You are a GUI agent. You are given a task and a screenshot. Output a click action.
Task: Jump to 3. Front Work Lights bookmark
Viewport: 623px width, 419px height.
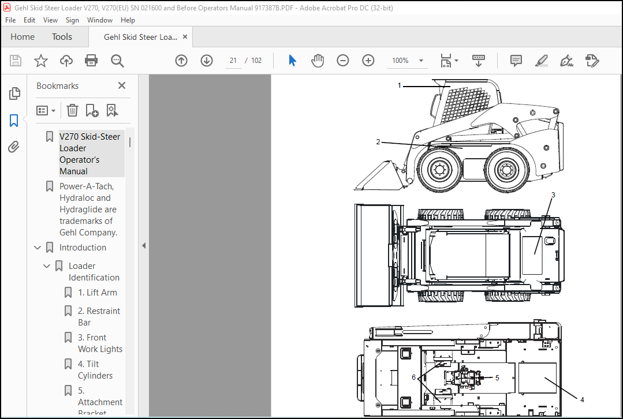pyautogui.click(x=100, y=343)
